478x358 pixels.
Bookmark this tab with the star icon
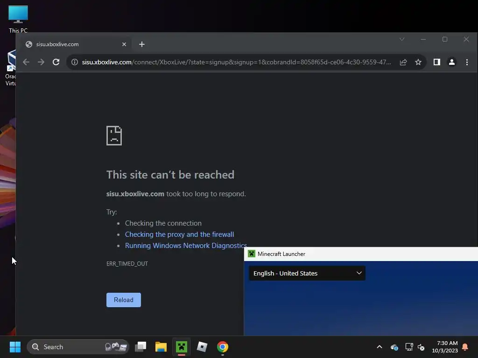coord(418,62)
